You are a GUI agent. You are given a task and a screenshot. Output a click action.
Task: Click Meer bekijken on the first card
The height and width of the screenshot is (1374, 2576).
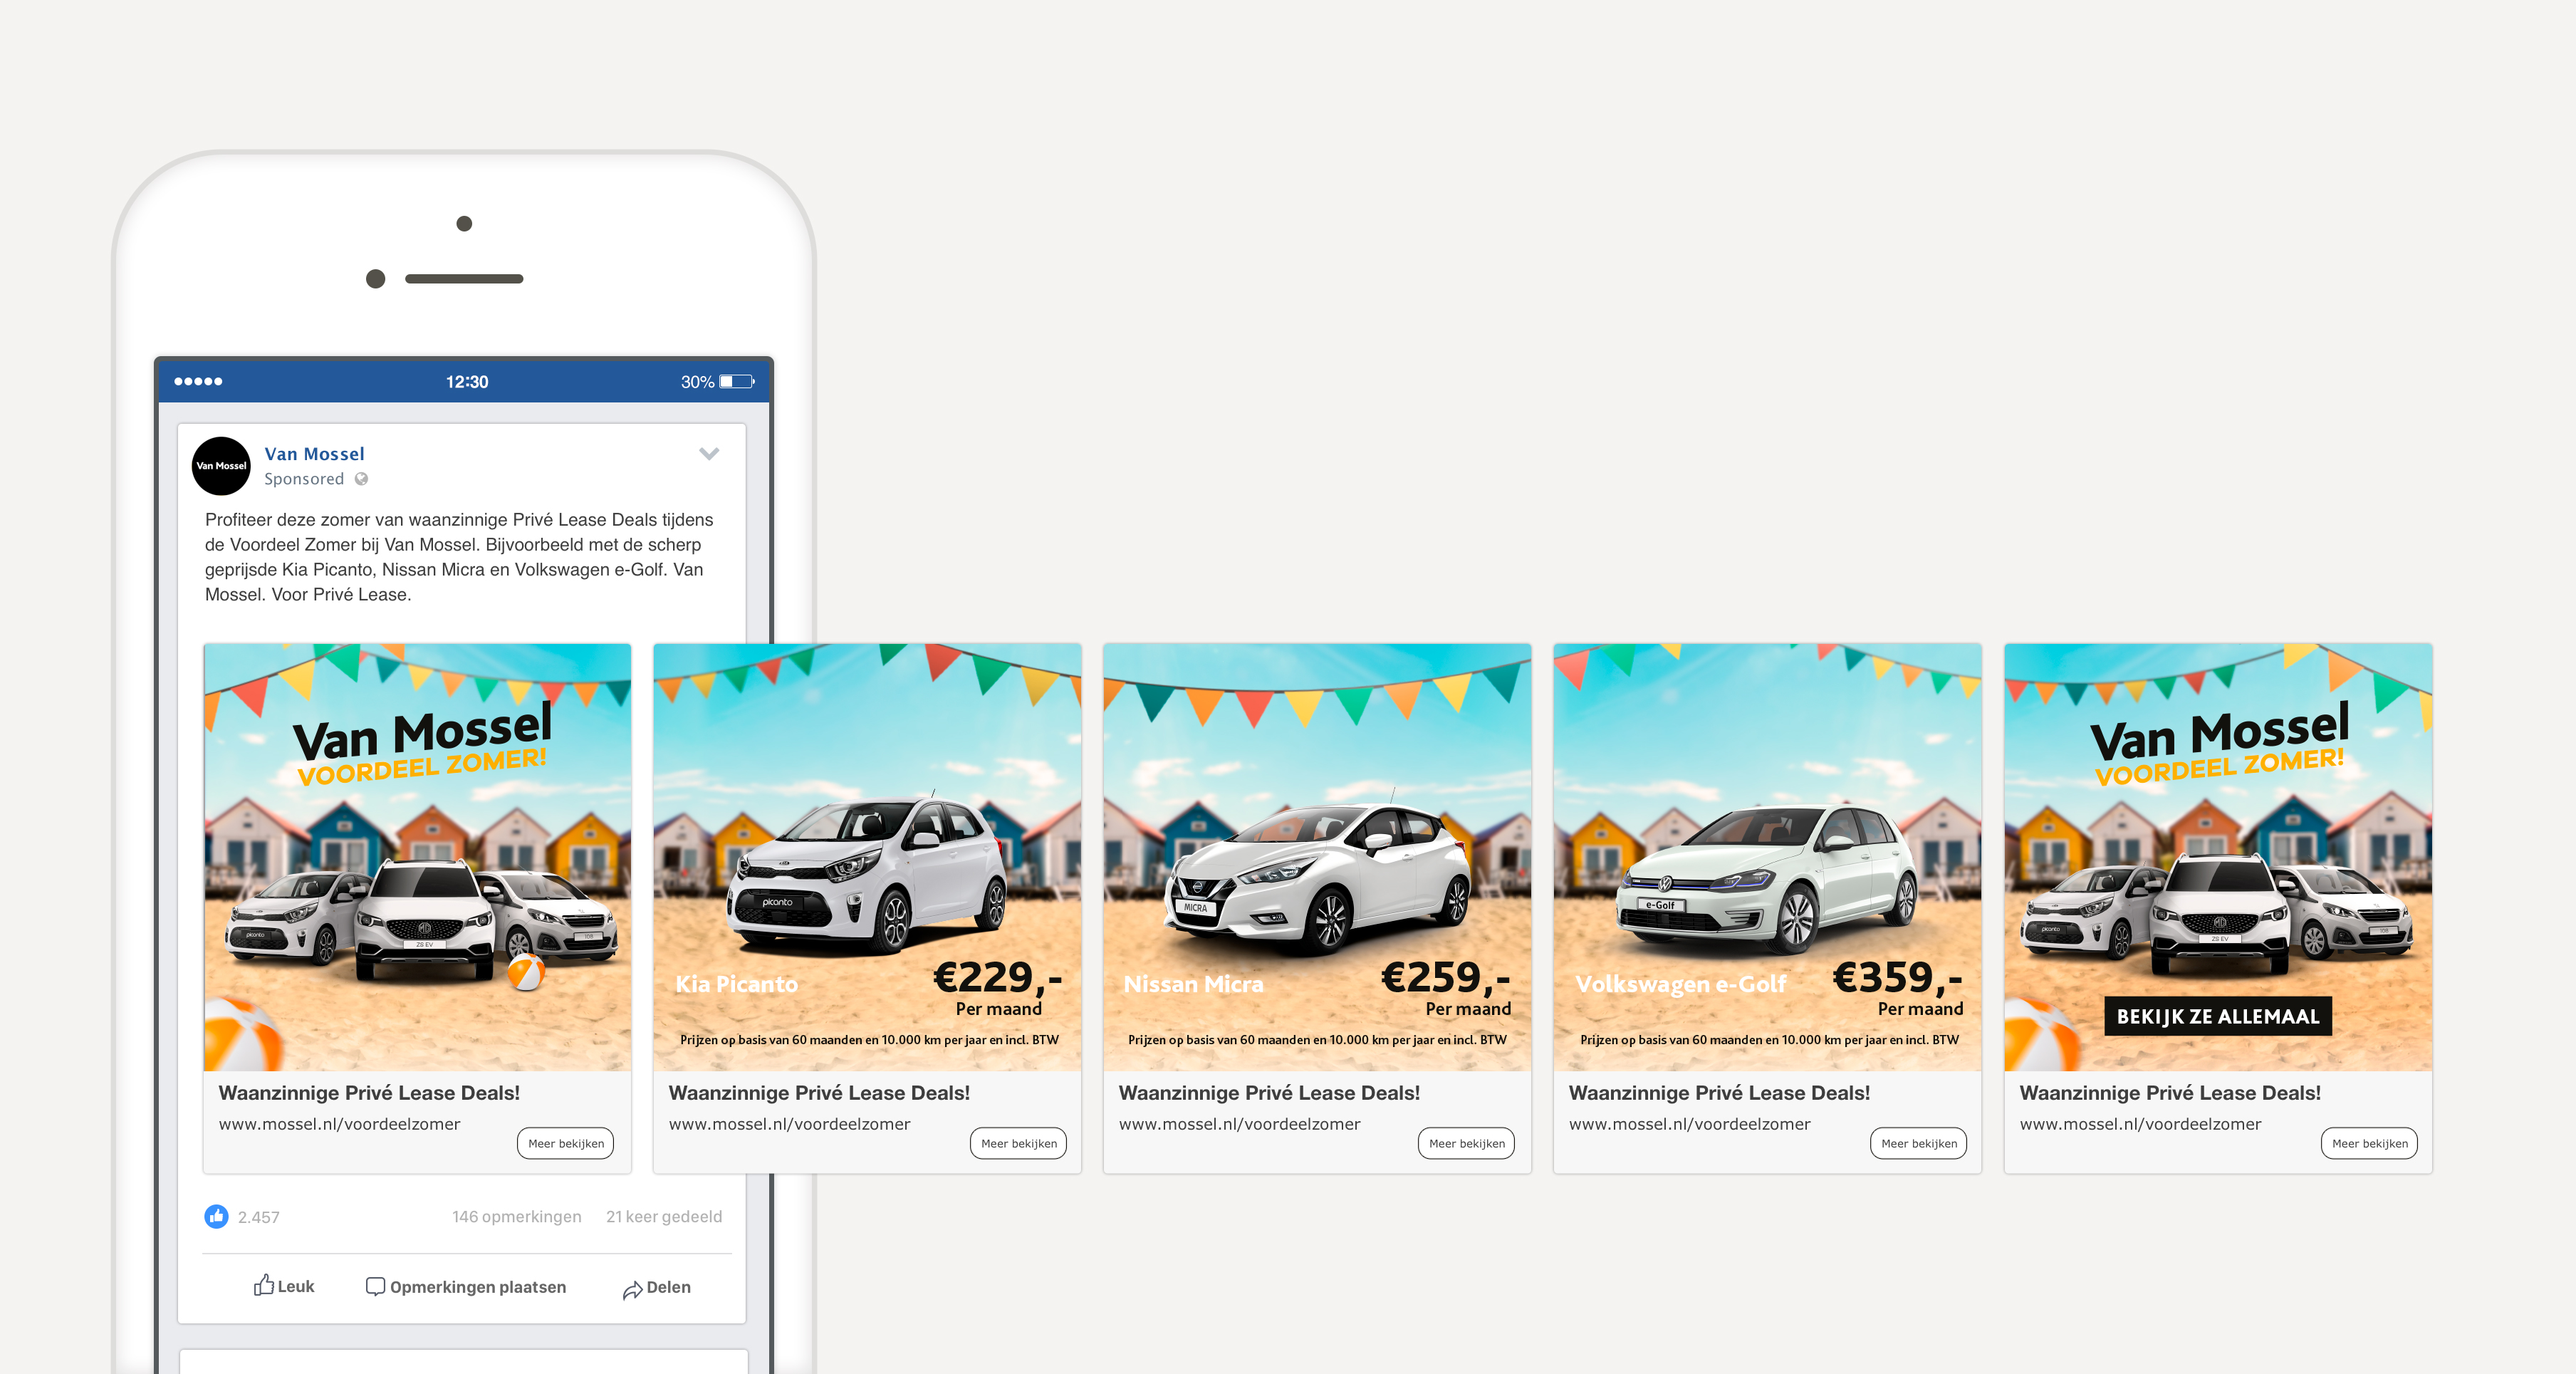tap(566, 1143)
